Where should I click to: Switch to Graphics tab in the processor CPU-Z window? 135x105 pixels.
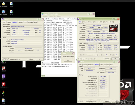click(x=106, y=22)
